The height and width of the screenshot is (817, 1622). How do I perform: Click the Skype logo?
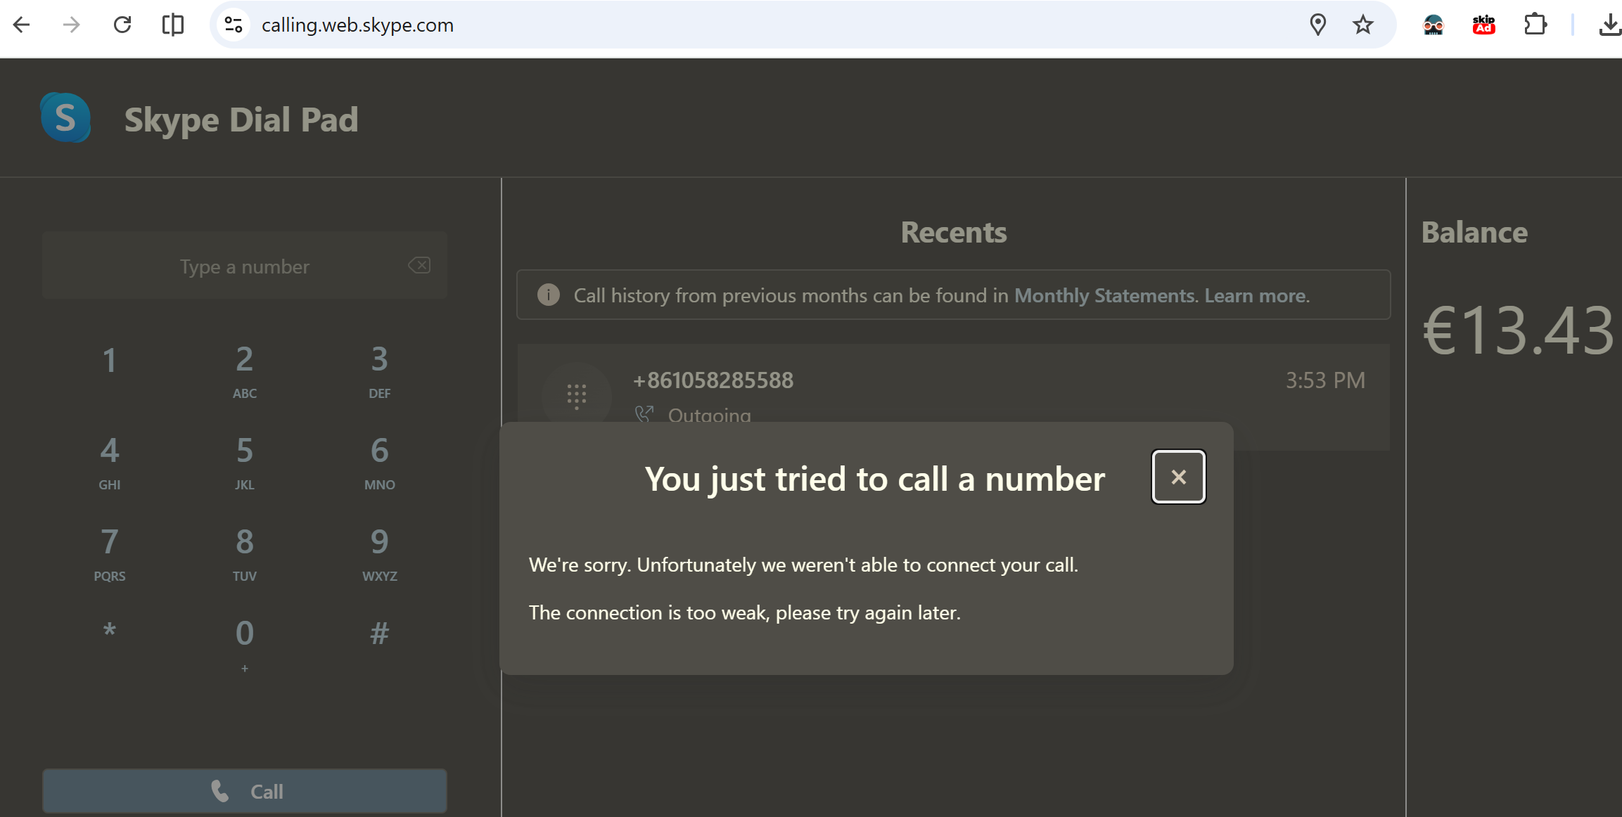tap(65, 117)
